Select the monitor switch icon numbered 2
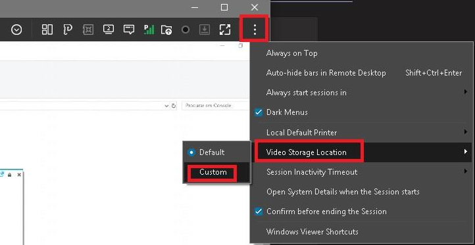Screen dimensions: 475x245 [109, 30]
